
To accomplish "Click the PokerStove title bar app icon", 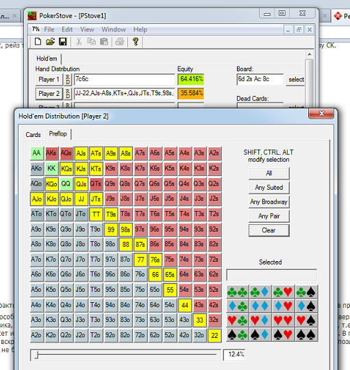I will (32, 16).
